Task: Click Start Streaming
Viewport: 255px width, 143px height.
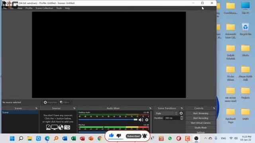Action: [x=201, y=113]
